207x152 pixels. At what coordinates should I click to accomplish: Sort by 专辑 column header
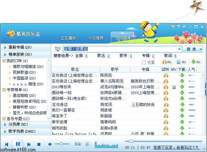146,69
